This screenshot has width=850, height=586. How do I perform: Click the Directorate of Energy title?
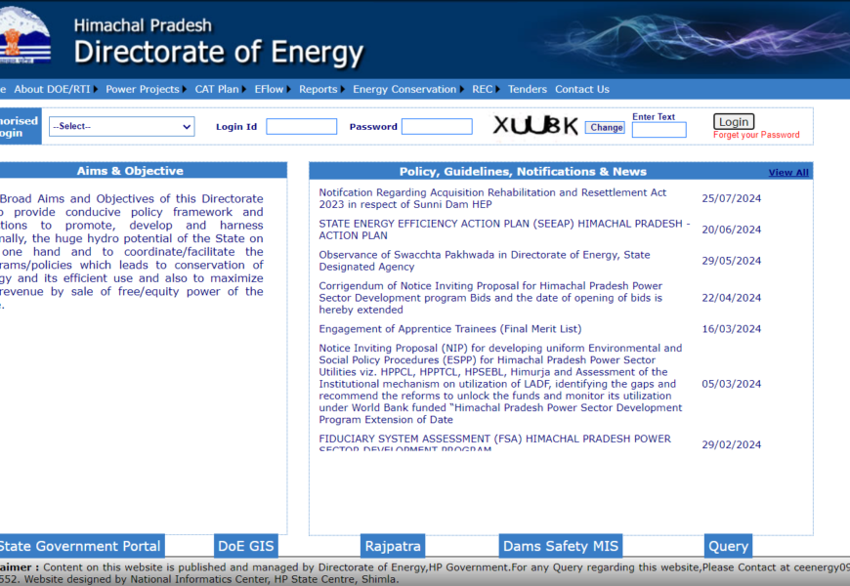point(219,52)
